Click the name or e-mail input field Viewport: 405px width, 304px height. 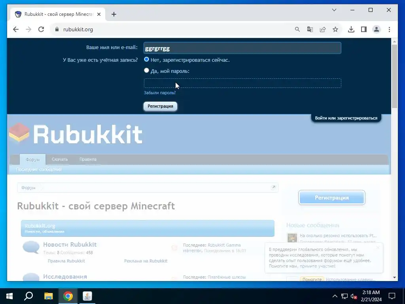242,48
